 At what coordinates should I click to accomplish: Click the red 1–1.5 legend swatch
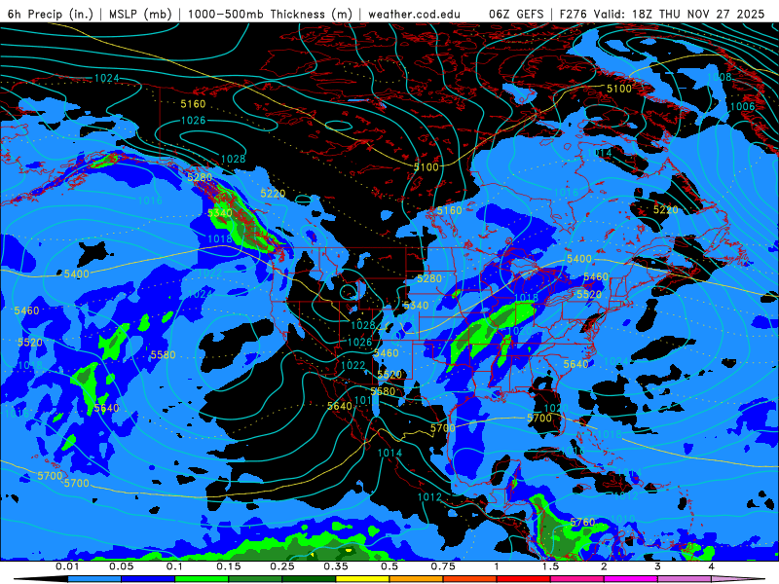[x=524, y=579]
